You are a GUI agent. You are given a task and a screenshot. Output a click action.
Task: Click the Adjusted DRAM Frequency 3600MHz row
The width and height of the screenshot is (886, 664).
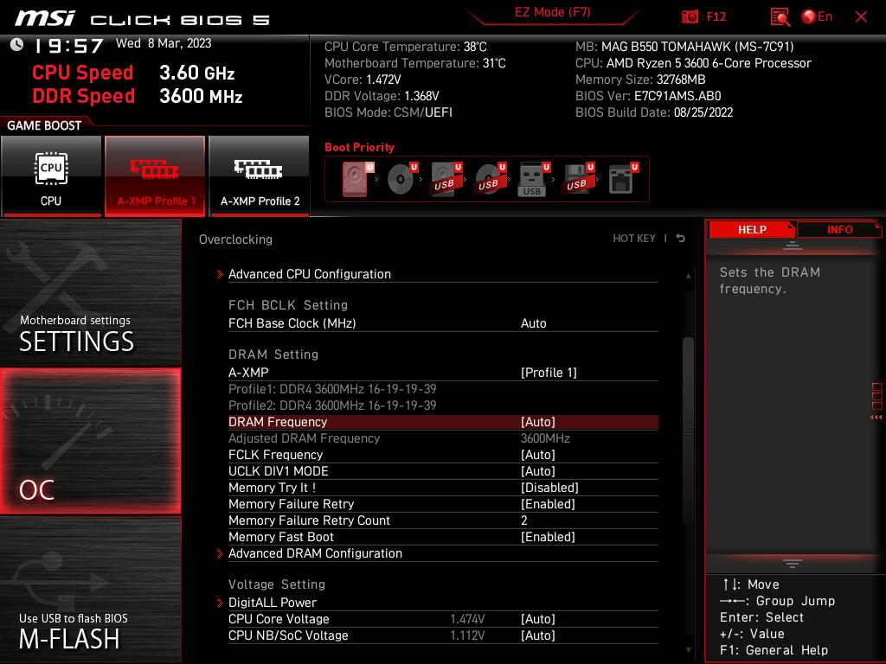[x=443, y=438]
